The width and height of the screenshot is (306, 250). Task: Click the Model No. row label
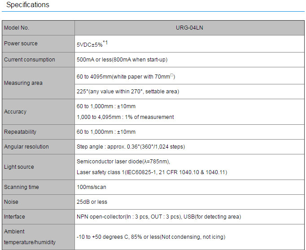coord(17,28)
